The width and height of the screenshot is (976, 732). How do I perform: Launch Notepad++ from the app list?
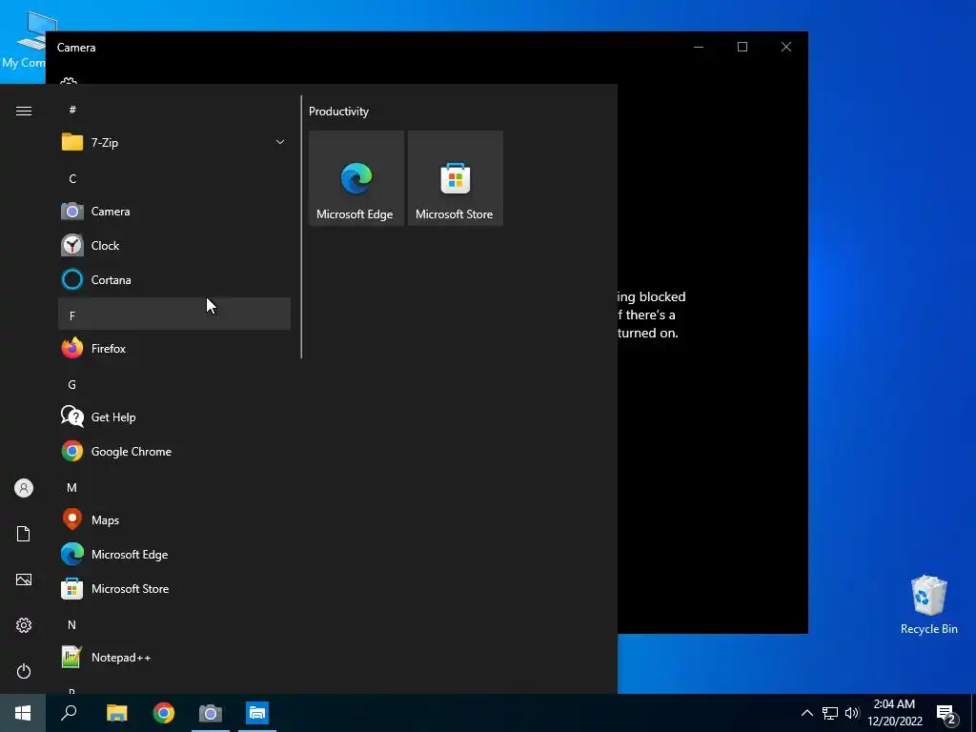pos(174,657)
